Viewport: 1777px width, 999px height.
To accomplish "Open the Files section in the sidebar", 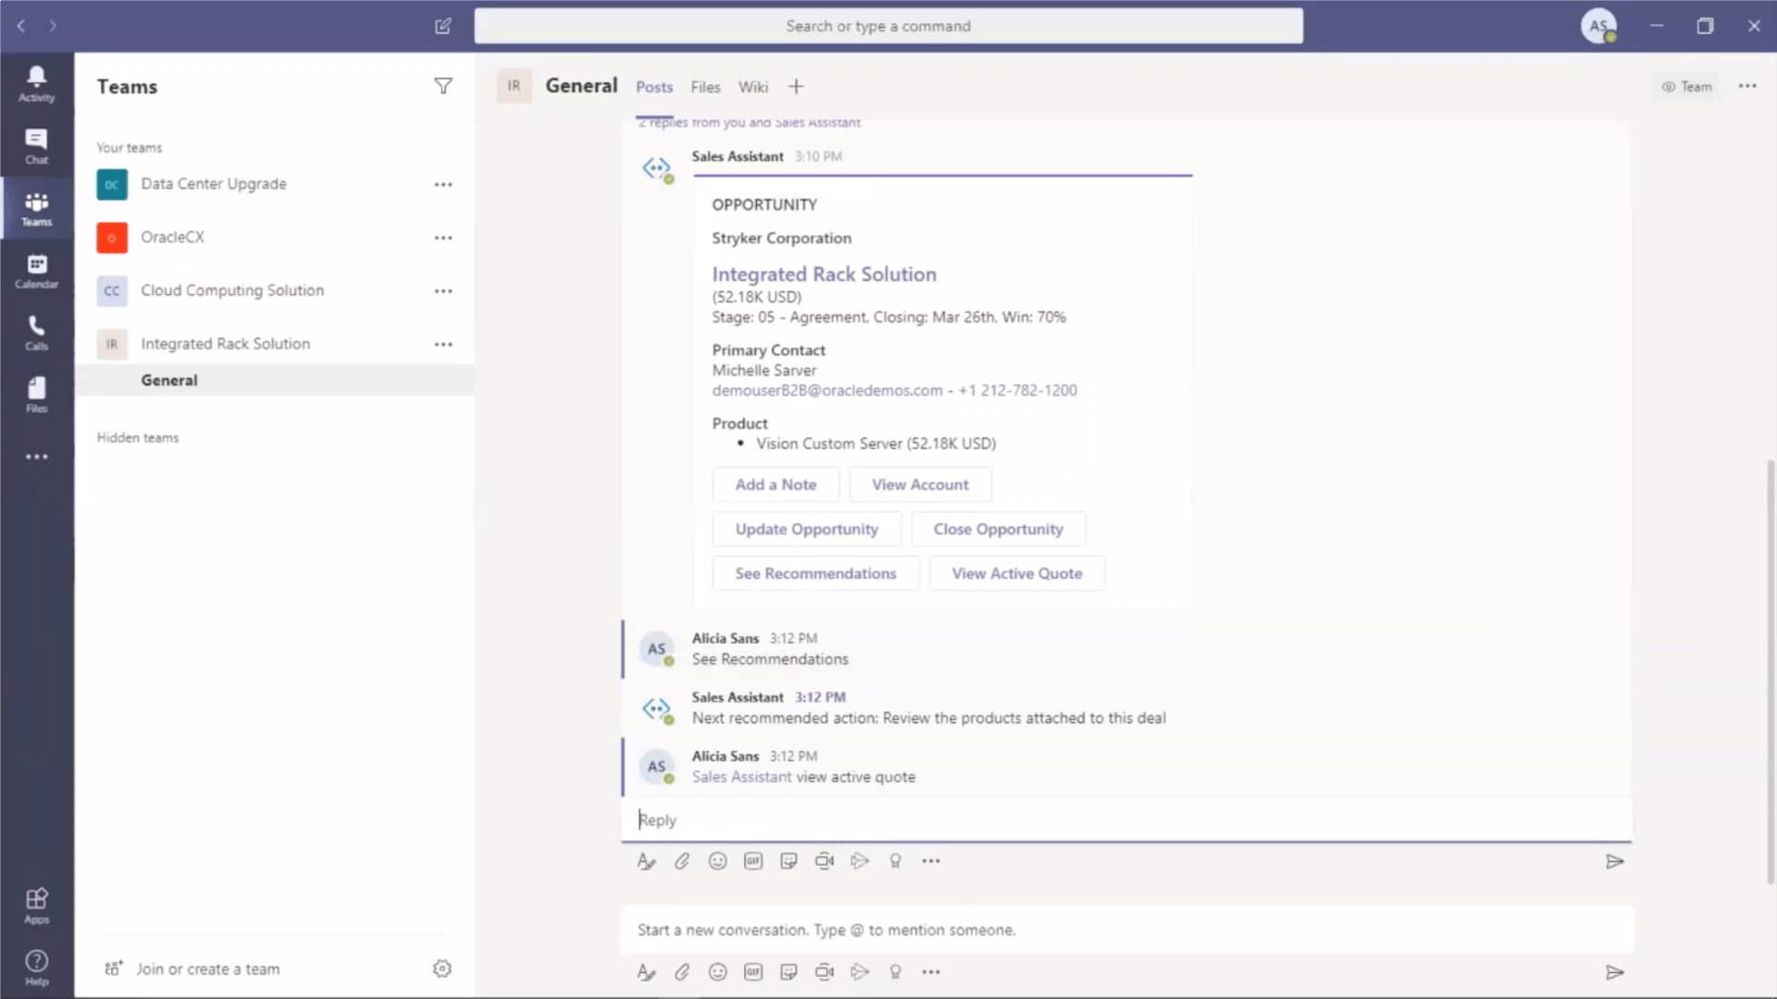I will 36,393.
